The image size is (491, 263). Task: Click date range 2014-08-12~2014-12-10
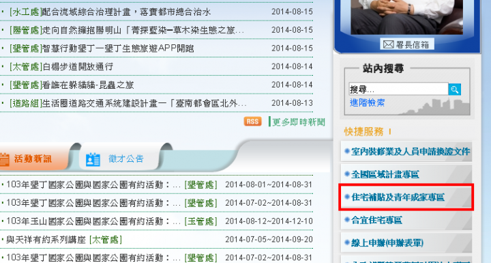[x=269, y=221]
